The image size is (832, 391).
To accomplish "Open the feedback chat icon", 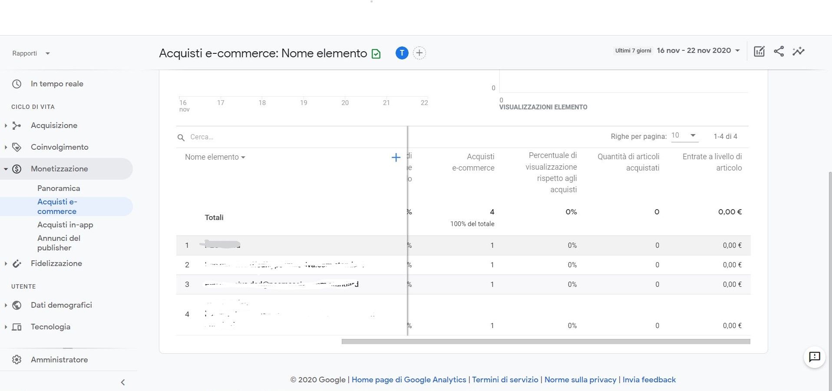I will pos(814,357).
